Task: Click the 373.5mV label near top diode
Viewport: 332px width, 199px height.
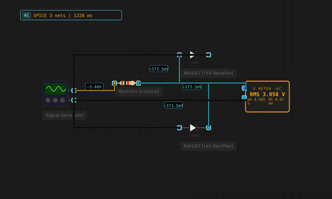Action: point(159,69)
